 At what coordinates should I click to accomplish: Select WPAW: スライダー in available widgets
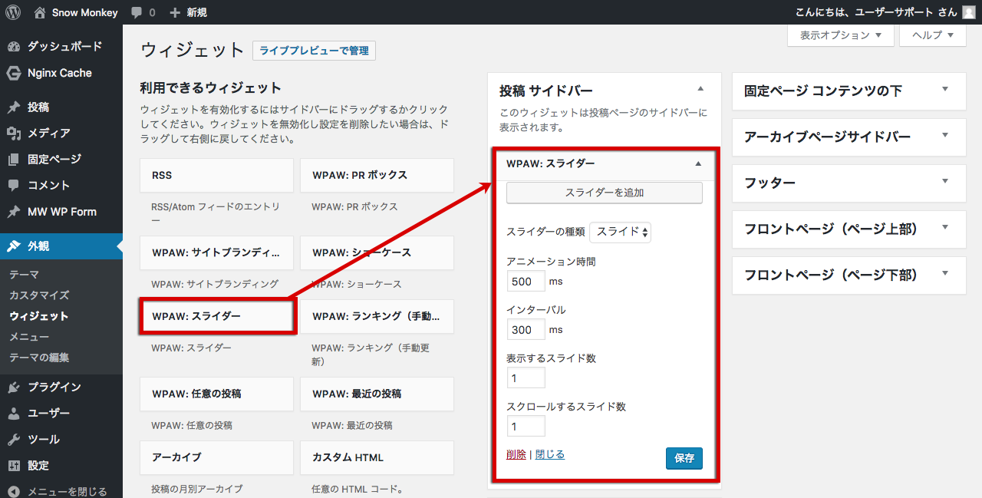click(x=217, y=316)
